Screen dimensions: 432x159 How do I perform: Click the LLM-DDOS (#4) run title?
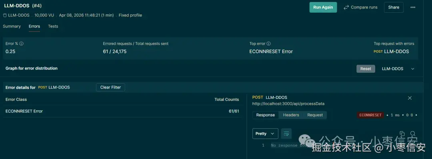(x=23, y=6)
